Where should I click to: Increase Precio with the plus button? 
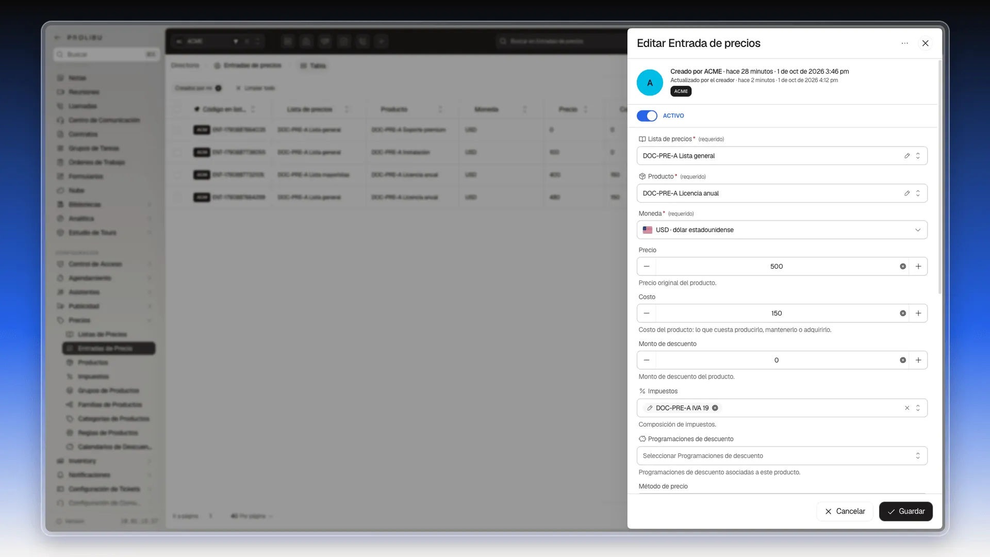click(x=918, y=267)
